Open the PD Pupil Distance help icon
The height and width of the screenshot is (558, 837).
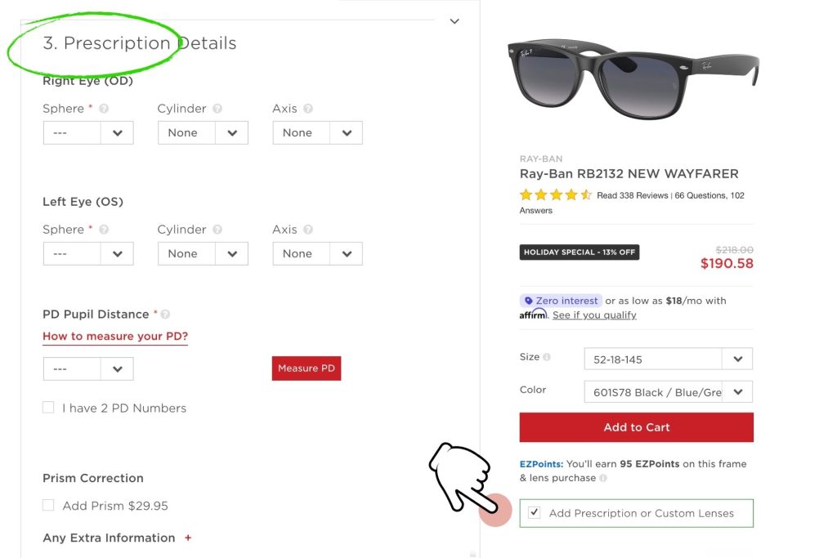(x=166, y=313)
